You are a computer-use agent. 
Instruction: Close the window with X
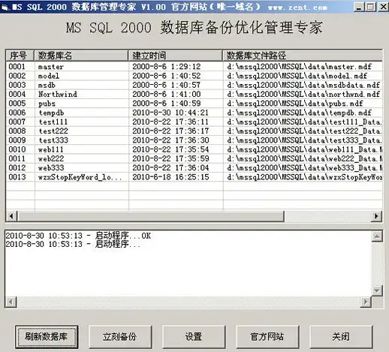coord(383,7)
